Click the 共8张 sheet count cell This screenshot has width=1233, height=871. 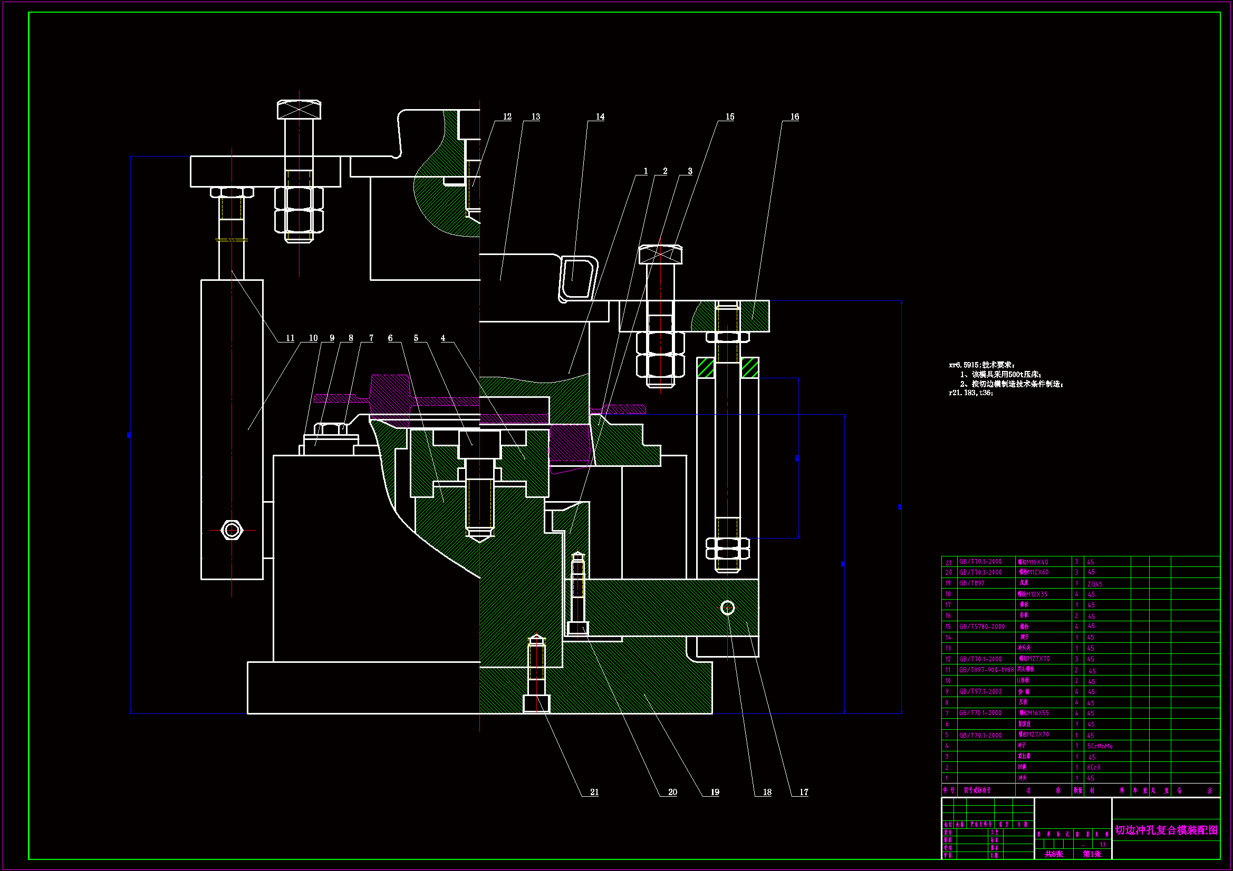coord(1053,854)
